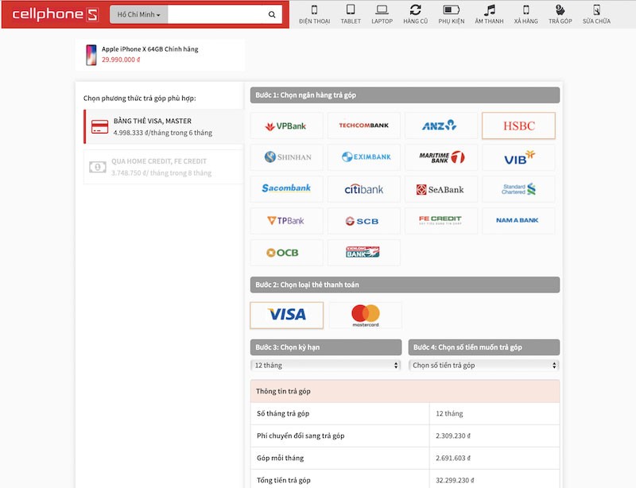Select Sacombank as installment bank
Image resolution: width=636 pixels, height=488 pixels.
point(286,188)
